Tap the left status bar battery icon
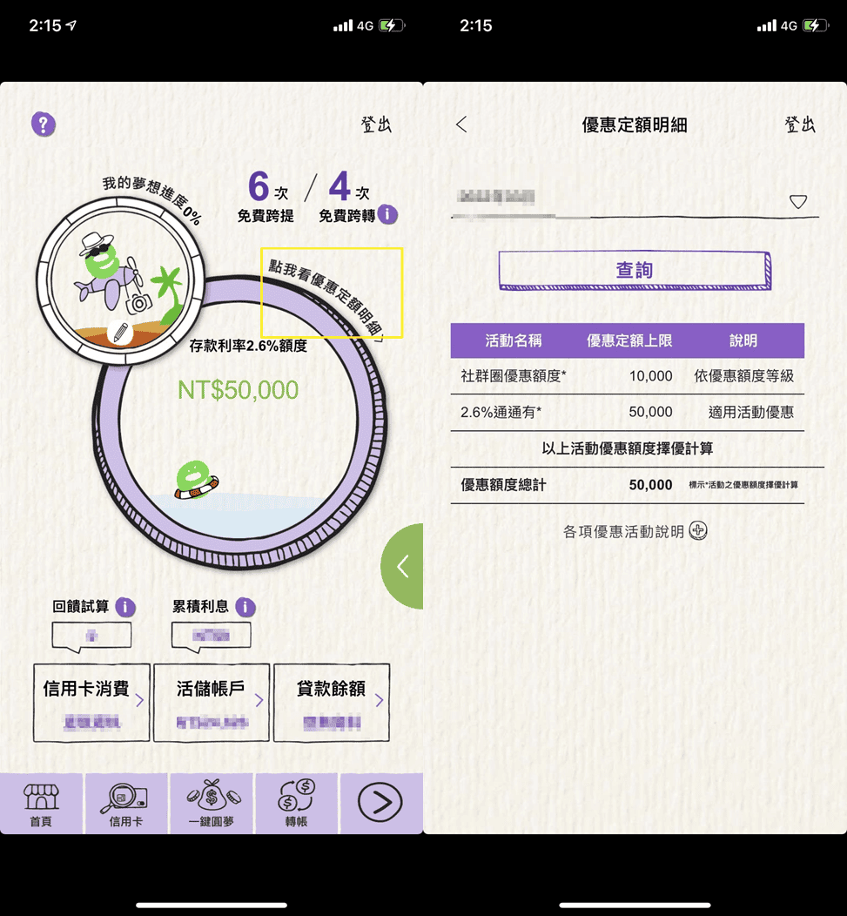The image size is (847, 916). (x=392, y=25)
